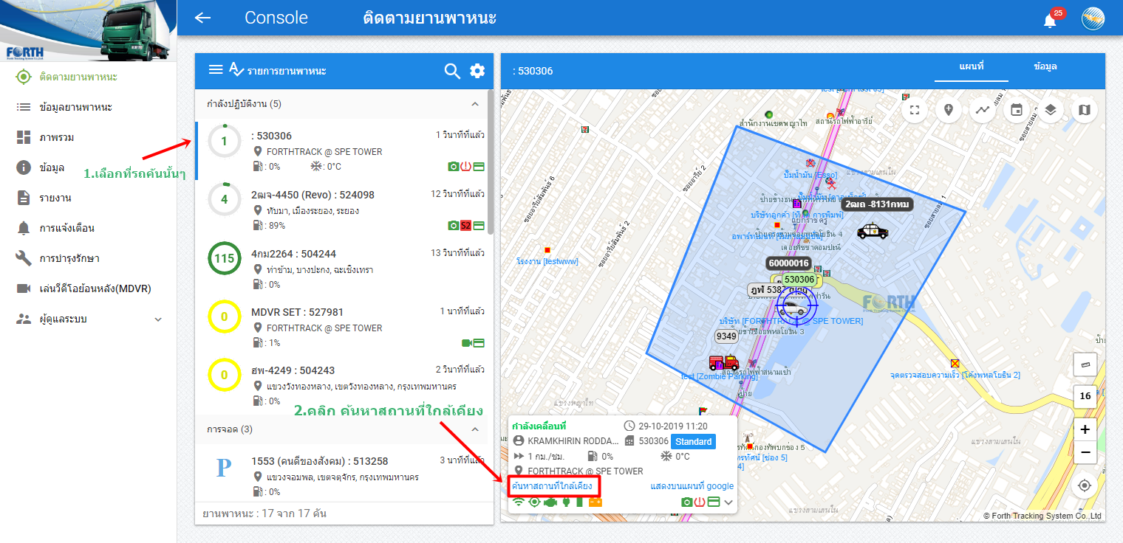Collapse the กำลังปฏิบัติงาน (5) group

click(x=475, y=104)
